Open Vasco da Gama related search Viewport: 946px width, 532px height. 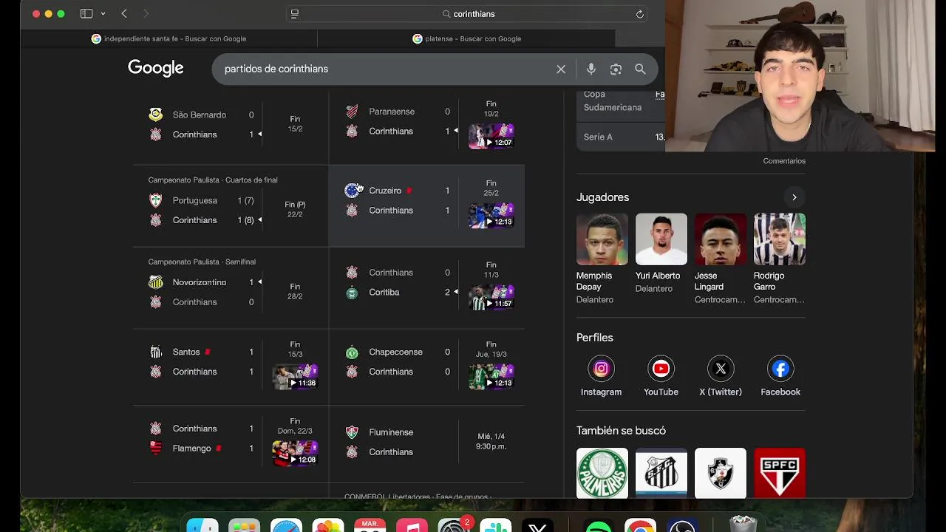point(721,473)
